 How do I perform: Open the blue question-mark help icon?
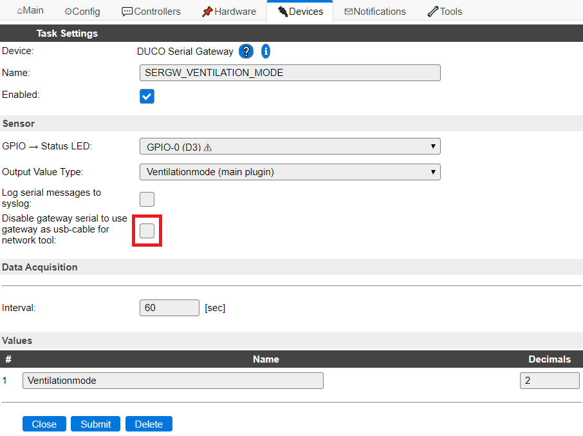coord(246,52)
